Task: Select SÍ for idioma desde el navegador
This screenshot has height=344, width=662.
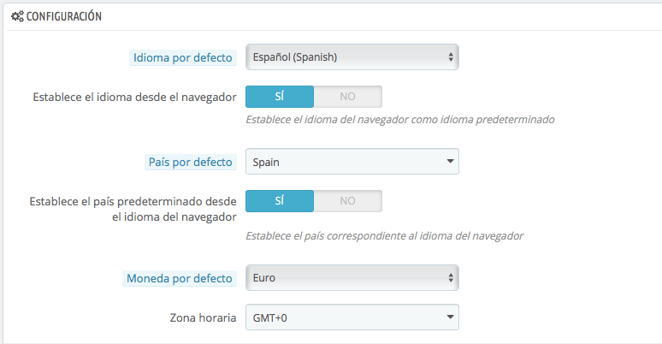Action: pyautogui.click(x=280, y=97)
